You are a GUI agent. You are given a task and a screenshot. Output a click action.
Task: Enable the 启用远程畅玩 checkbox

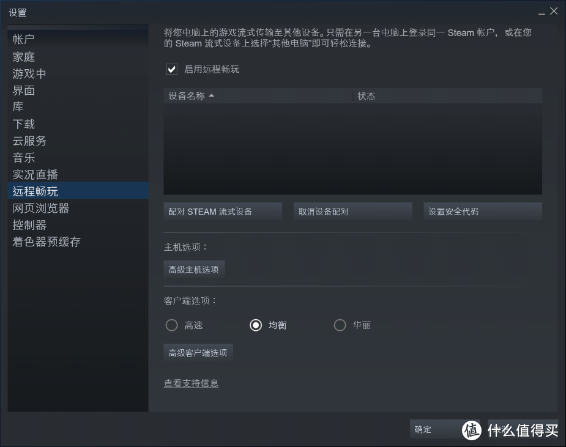pos(172,69)
